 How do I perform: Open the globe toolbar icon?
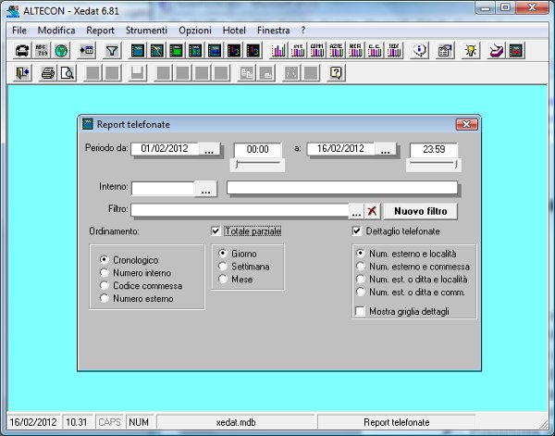click(61, 51)
